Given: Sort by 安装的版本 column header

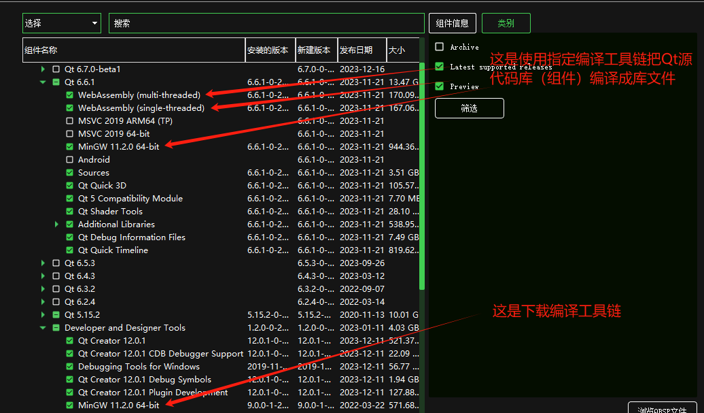Looking at the screenshot, I should point(270,50).
